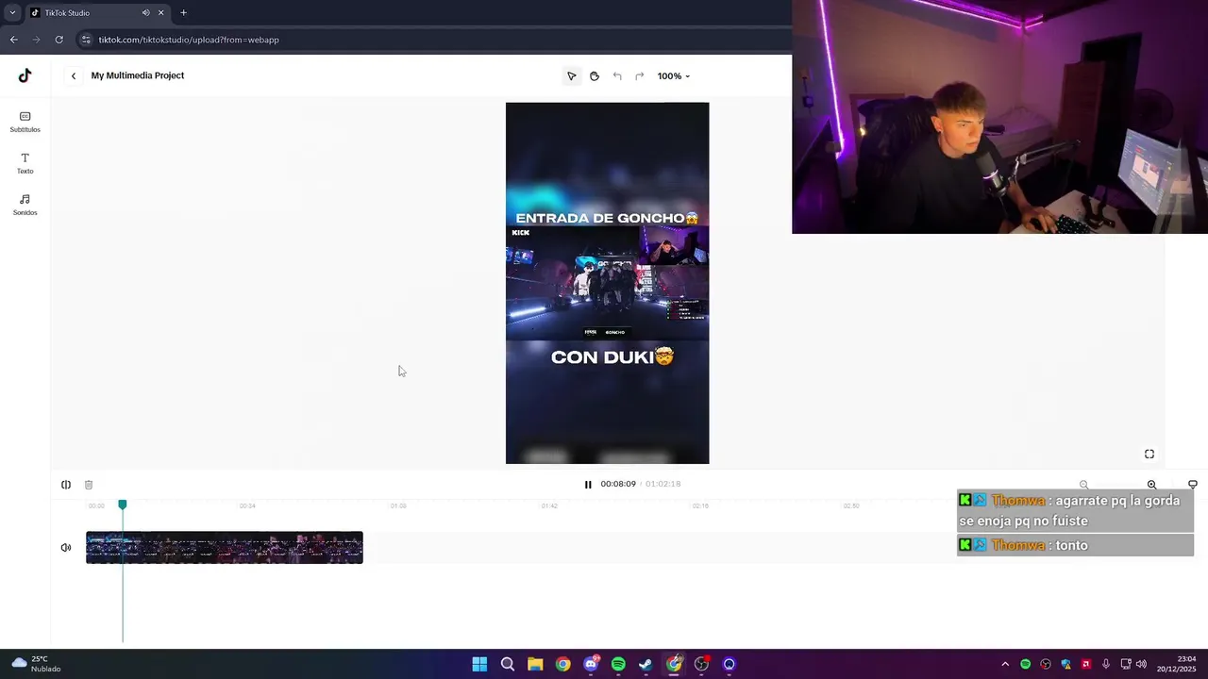Open the Texto tool
This screenshot has height=679, width=1208.
[x=25, y=163]
